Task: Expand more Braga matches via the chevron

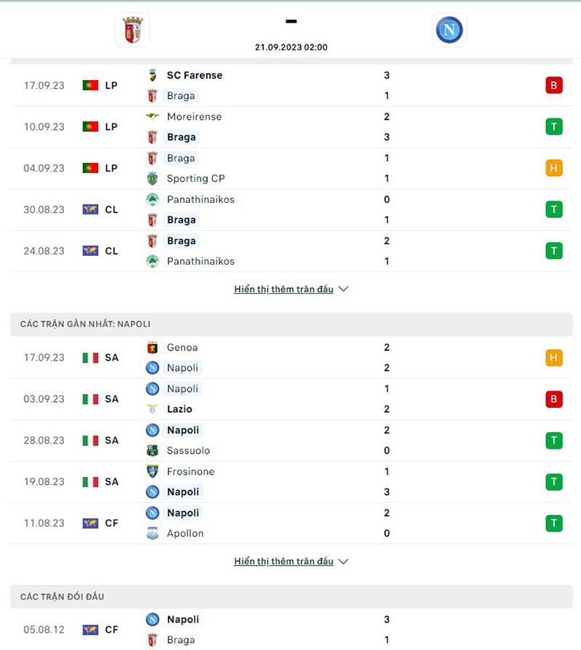Action: pos(343,289)
